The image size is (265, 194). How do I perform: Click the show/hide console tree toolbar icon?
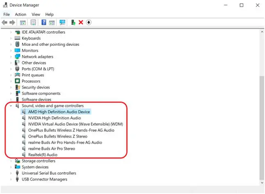click(x=23, y=22)
